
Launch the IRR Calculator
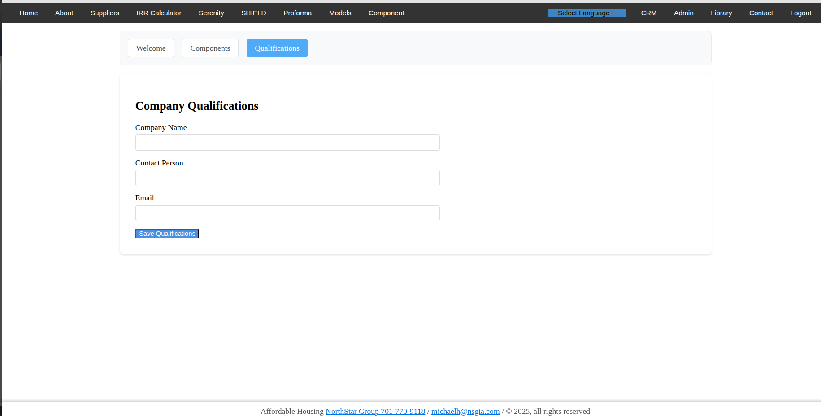[159, 13]
